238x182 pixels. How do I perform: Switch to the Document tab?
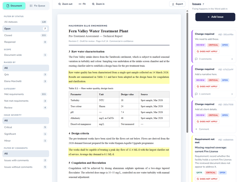tap(14, 6)
